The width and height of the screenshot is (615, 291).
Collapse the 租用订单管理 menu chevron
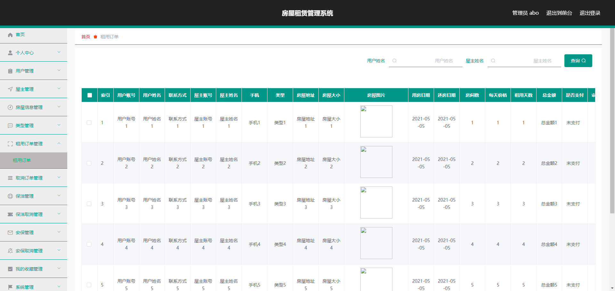pyautogui.click(x=59, y=143)
